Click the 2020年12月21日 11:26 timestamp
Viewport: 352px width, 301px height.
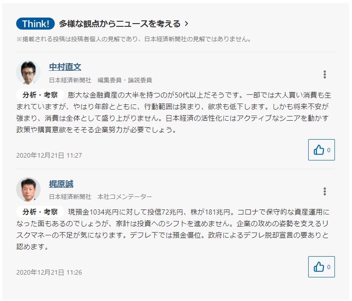[x=49, y=272]
